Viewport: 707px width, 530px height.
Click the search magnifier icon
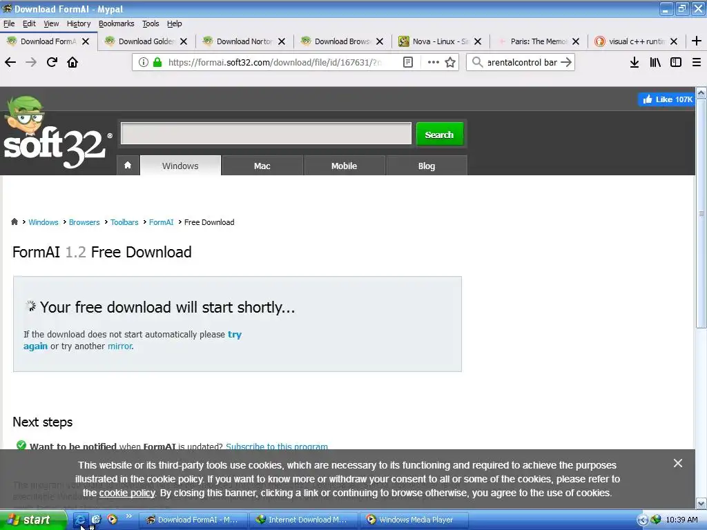pos(477,62)
